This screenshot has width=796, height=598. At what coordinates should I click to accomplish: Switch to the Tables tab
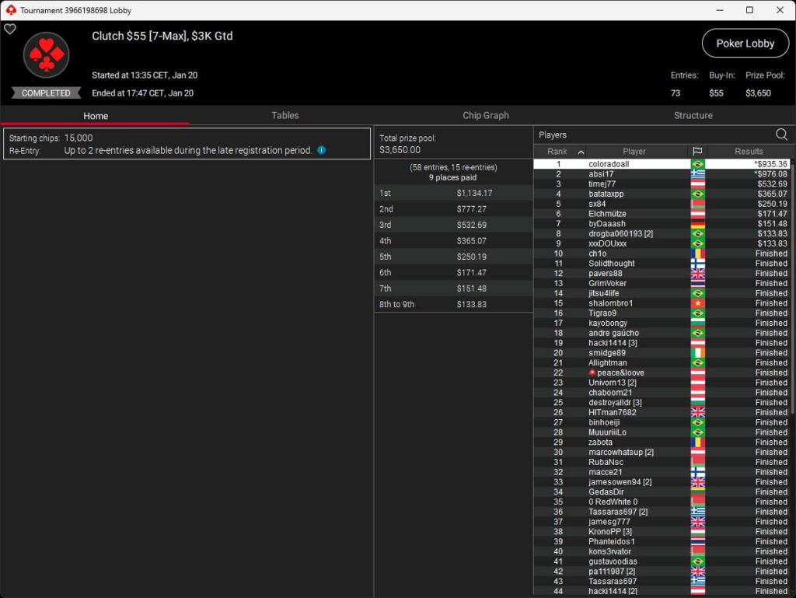click(x=285, y=115)
